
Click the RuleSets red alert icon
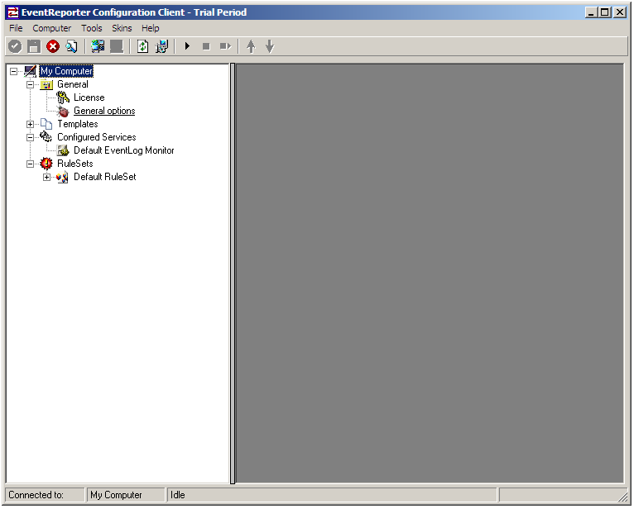pyautogui.click(x=46, y=164)
